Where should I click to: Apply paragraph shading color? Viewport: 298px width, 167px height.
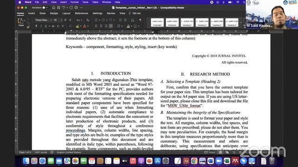[x=129, y=26]
